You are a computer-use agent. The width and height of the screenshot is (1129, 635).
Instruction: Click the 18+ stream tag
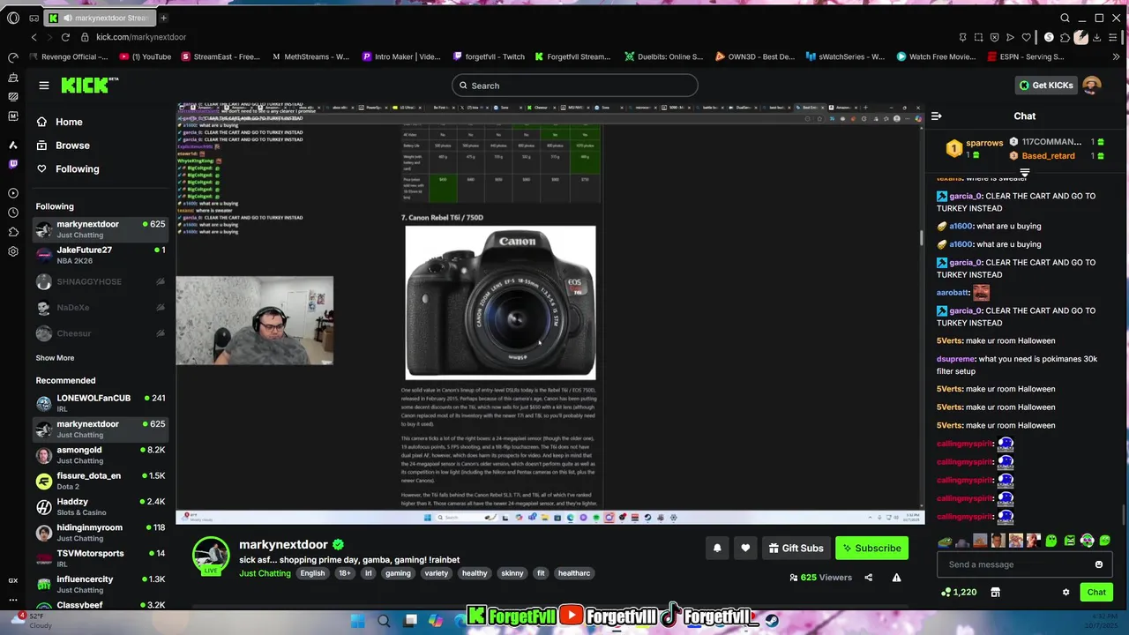pyautogui.click(x=345, y=573)
